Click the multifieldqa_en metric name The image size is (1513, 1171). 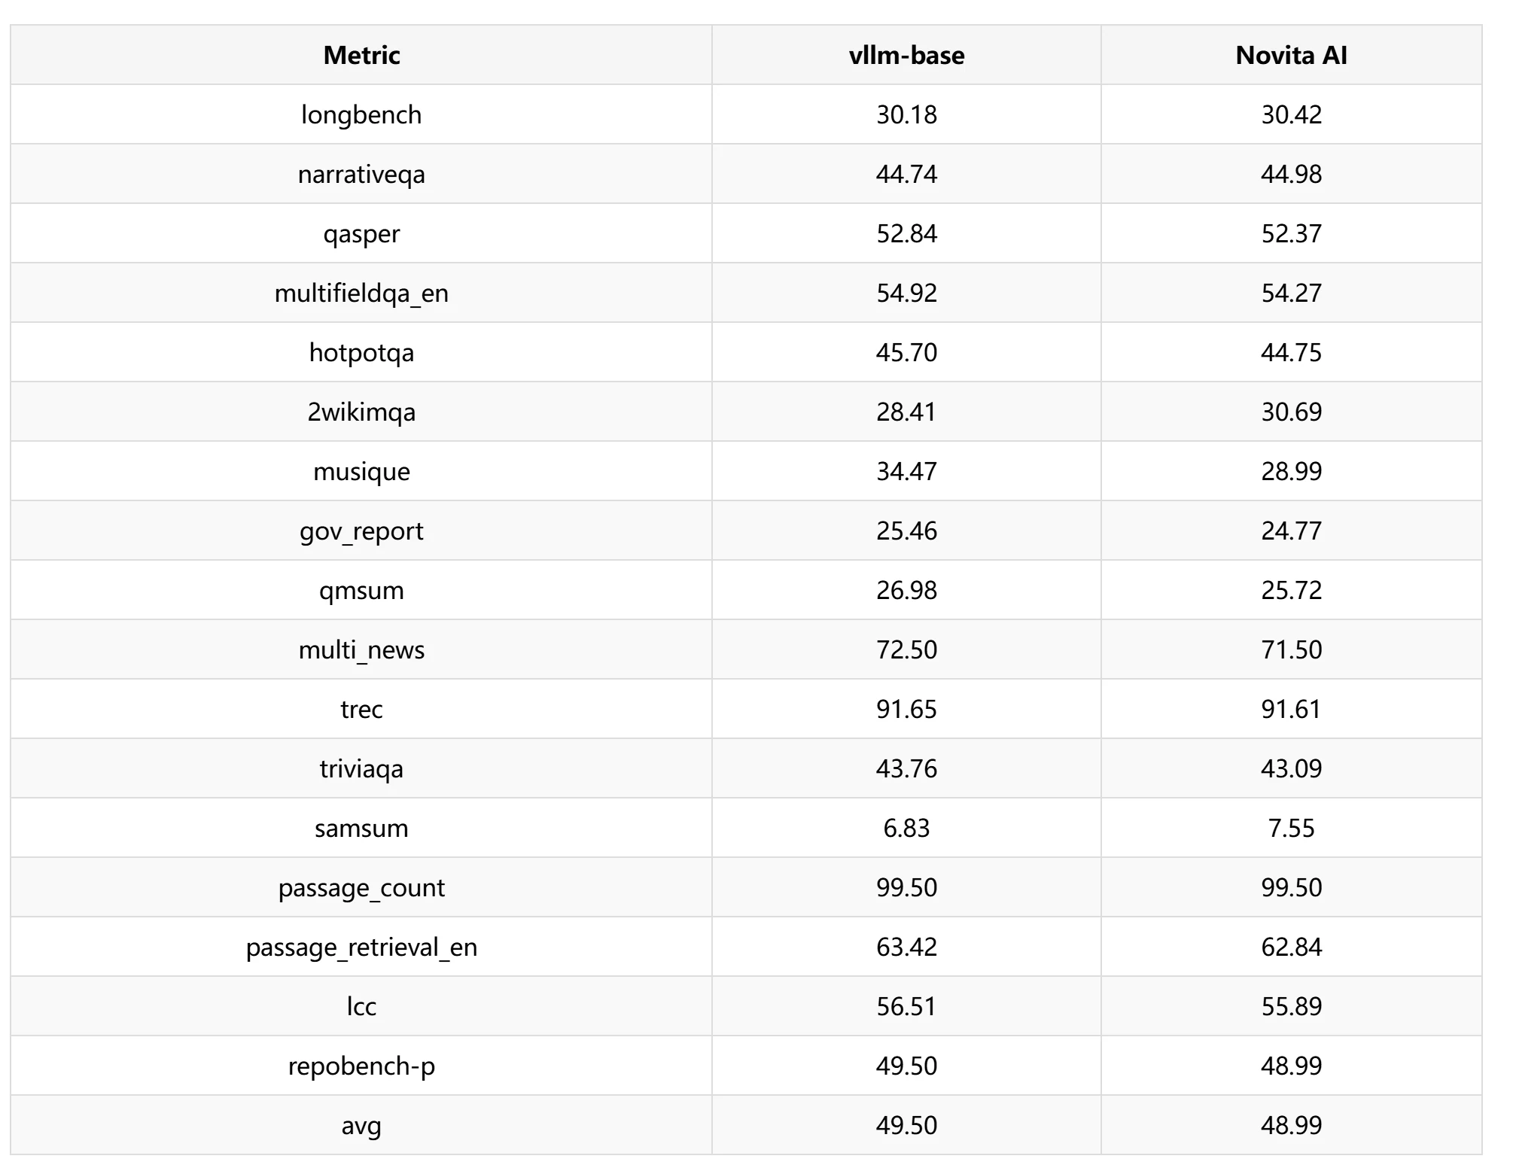[x=361, y=293]
